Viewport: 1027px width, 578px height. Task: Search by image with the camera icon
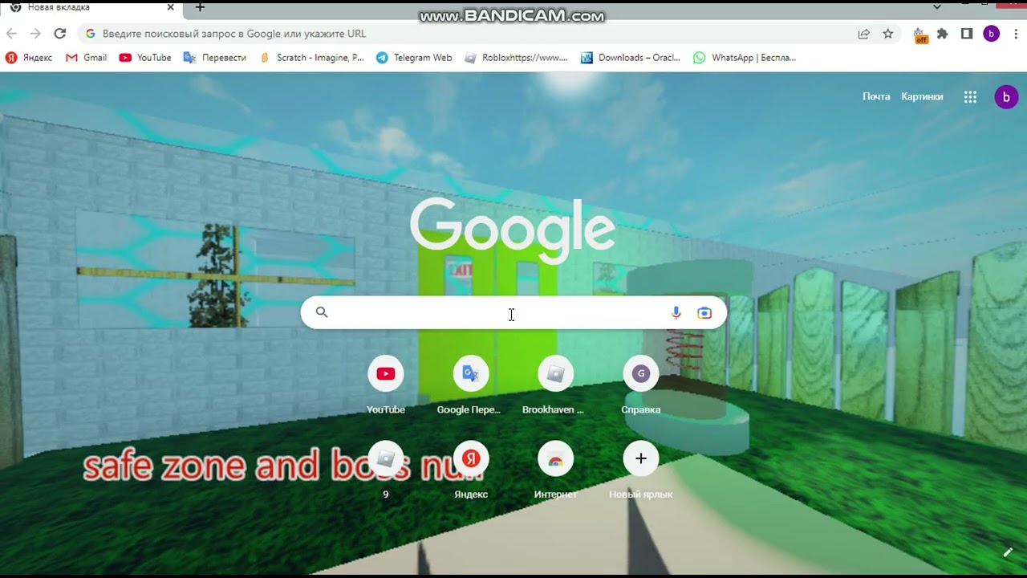coord(704,313)
